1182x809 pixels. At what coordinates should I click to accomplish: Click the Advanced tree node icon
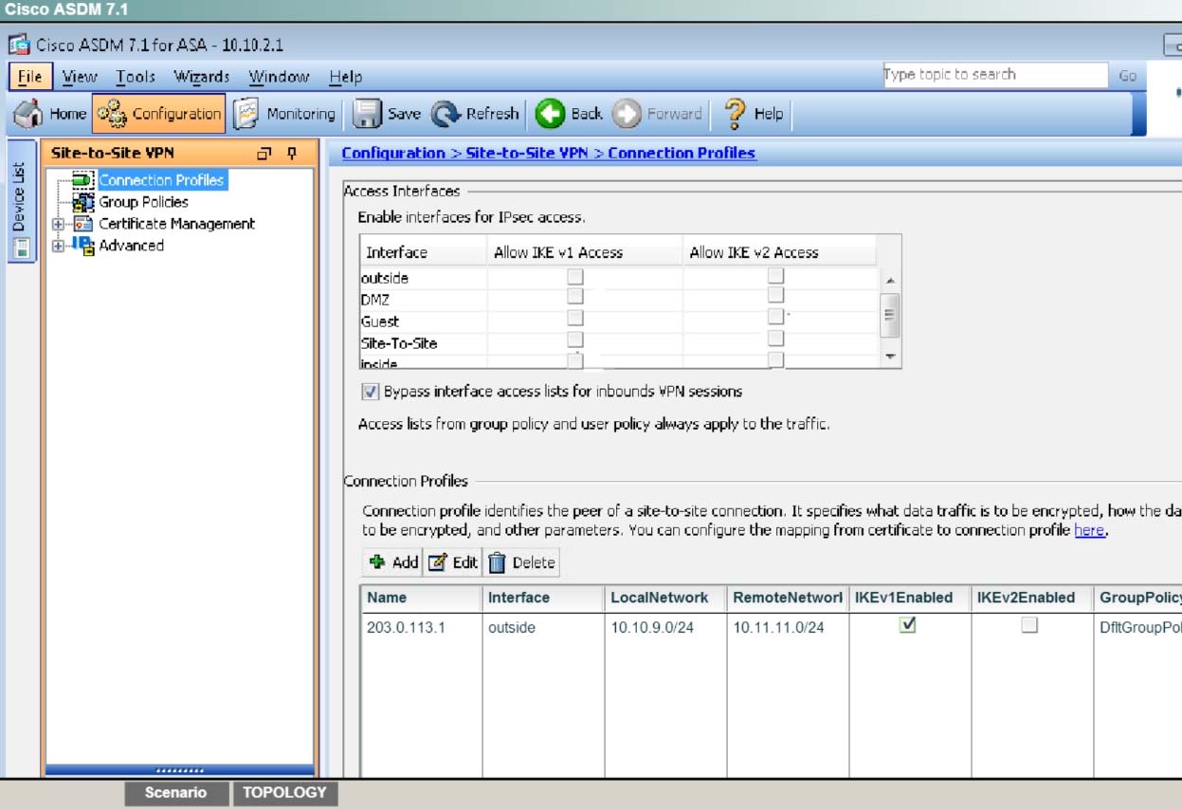(83, 246)
